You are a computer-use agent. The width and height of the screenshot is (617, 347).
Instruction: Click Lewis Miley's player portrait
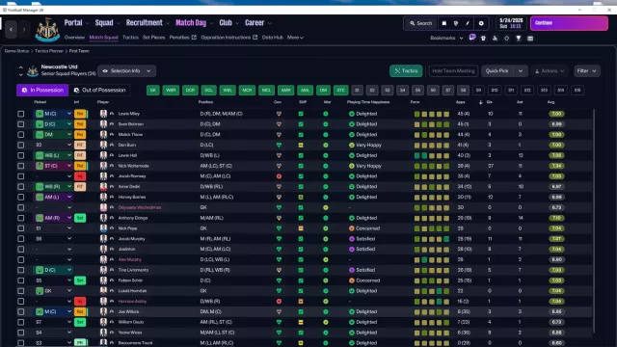[103, 114]
